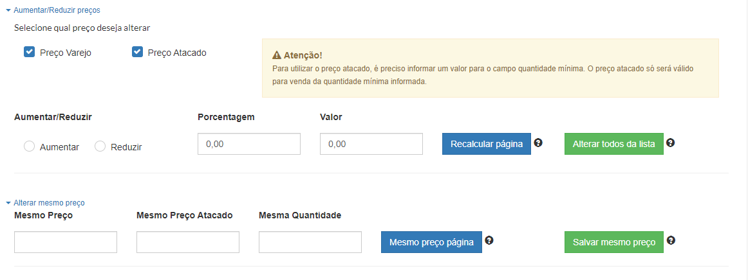Click the green Alterar todos da lista button

point(614,144)
